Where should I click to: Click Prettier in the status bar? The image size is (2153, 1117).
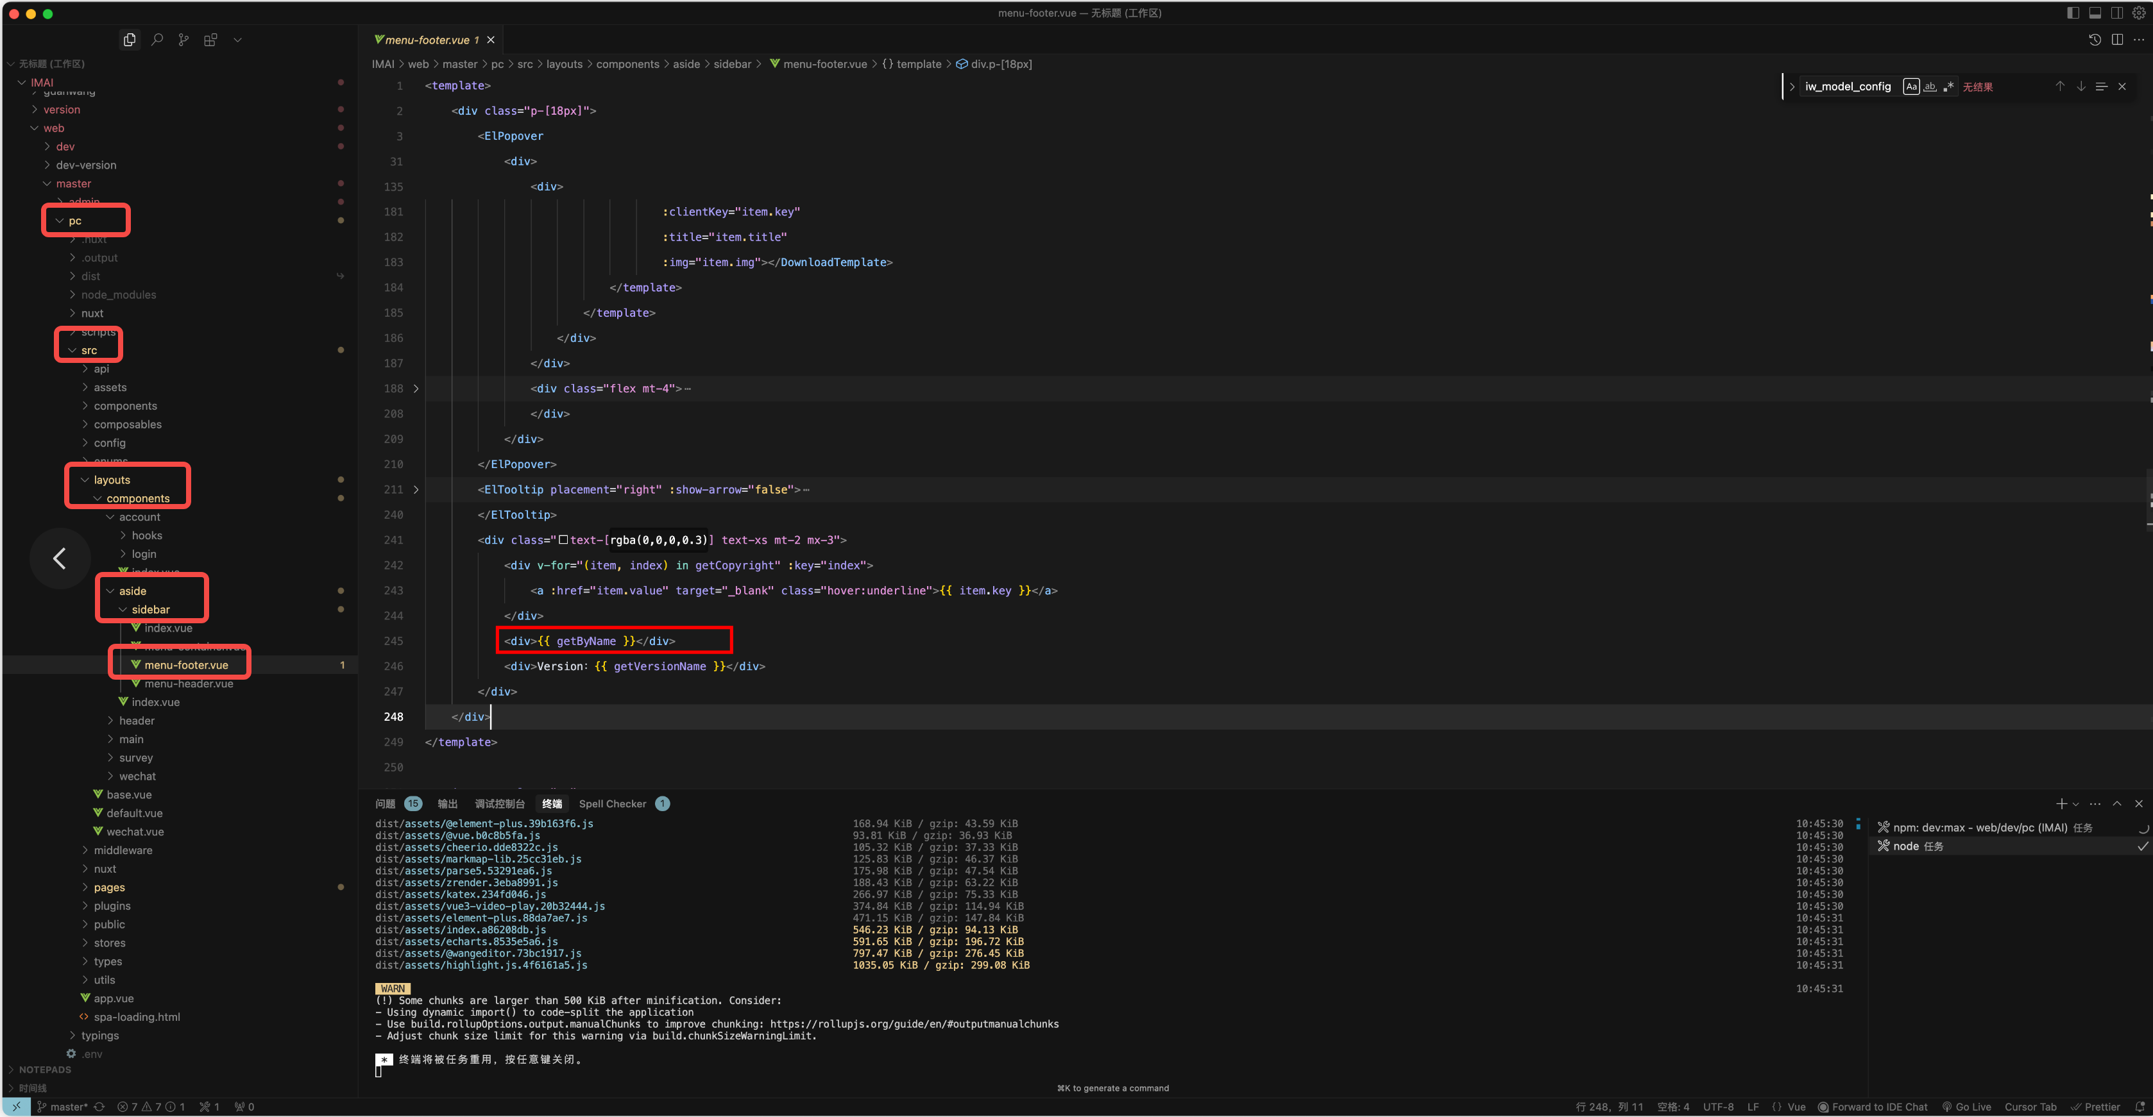(2096, 1107)
